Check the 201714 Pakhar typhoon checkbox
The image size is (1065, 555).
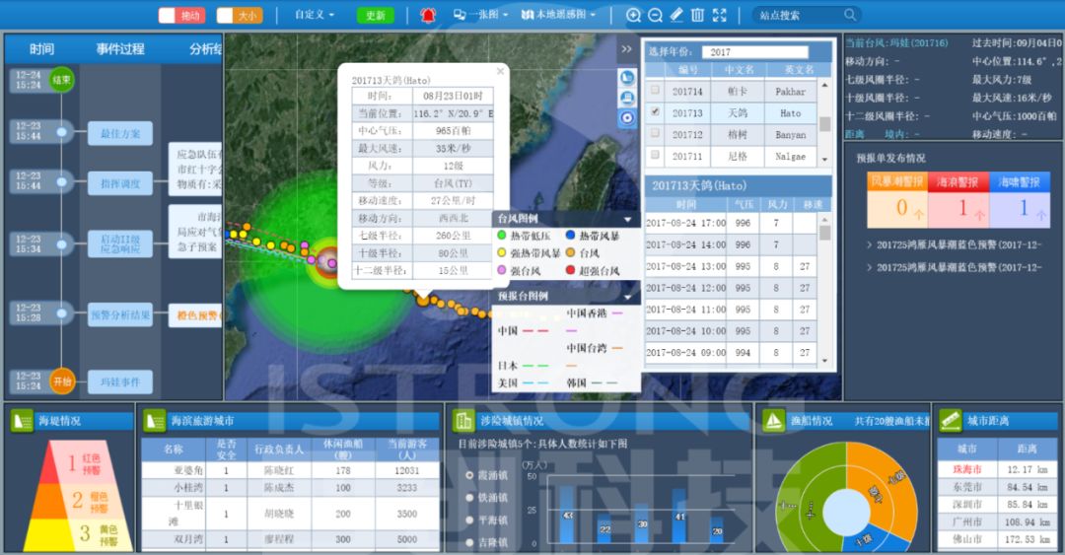(655, 91)
